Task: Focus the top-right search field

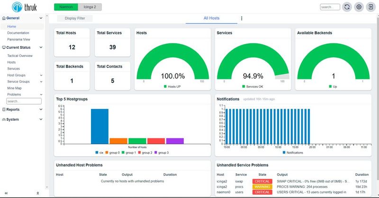Action: pos(330,7)
